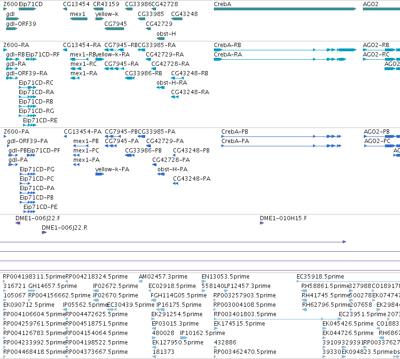The height and width of the screenshot is (359, 400).
Task: Click the CrebA gene bar
Action: pos(285,9)
